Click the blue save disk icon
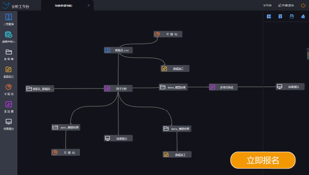 click(292, 16)
